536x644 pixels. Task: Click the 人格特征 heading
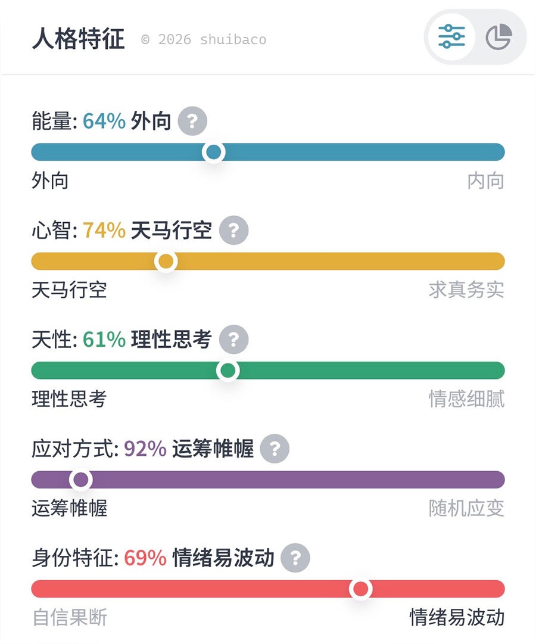pos(79,39)
